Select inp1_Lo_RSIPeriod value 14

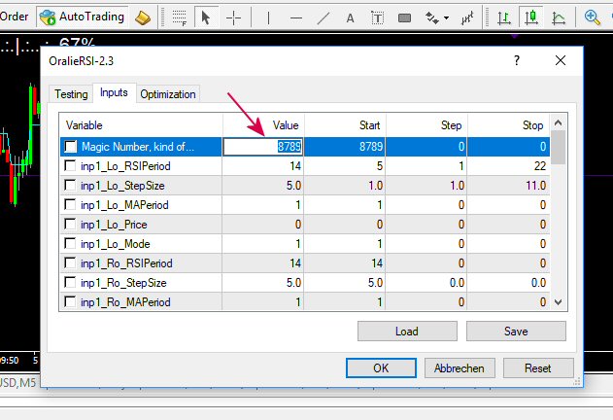click(x=295, y=166)
